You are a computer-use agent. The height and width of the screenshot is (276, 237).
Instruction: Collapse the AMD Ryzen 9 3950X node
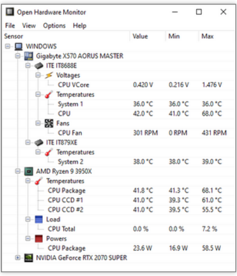[18, 171]
